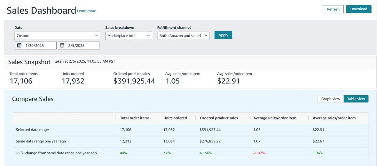Click the 1/30/2025 start date field

tap(39, 46)
